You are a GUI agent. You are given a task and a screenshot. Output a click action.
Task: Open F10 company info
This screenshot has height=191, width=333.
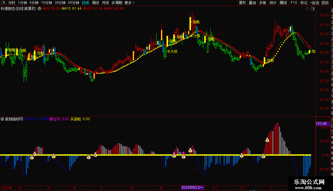[x=294, y=3]
